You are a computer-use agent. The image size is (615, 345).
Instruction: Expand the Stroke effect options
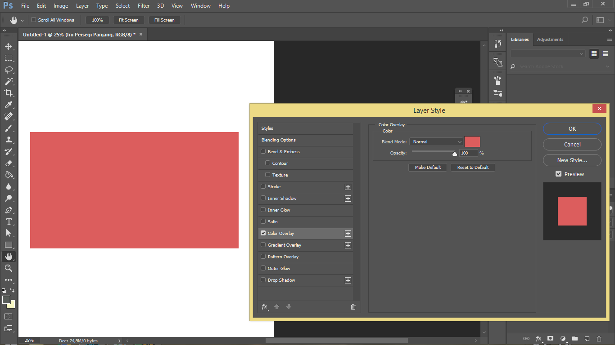coord(348,186)
